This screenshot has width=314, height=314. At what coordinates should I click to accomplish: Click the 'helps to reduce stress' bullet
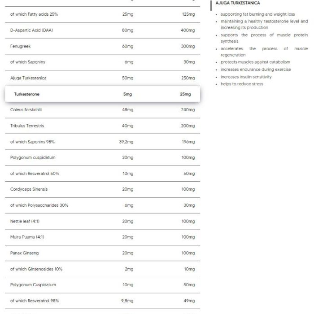[242, 84]
